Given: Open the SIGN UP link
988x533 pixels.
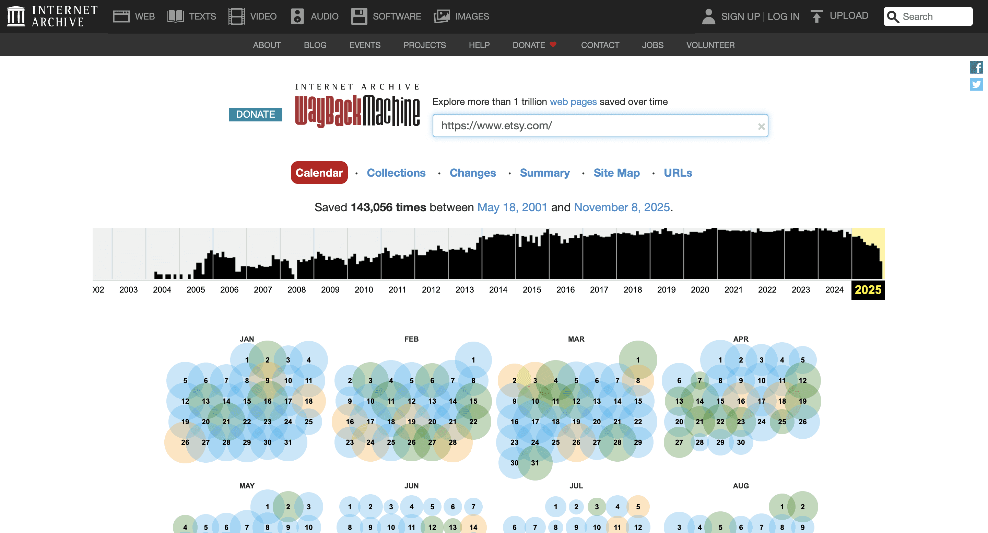Looking at the screenshot, I should (740, 16).
